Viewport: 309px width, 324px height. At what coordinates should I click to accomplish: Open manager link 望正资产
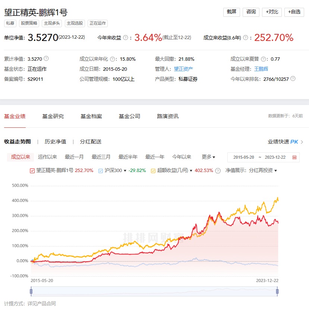pos(183,69)
